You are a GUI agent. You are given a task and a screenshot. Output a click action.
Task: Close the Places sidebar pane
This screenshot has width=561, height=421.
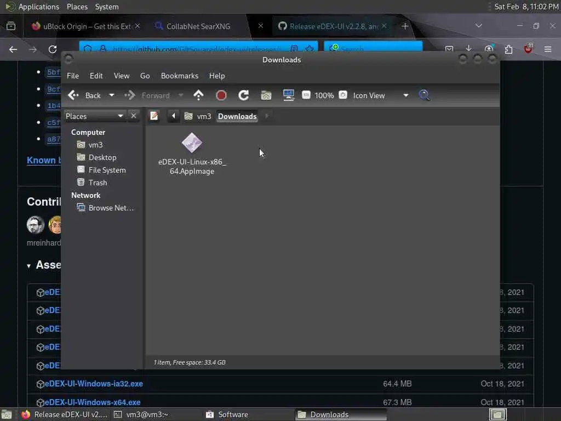pyautogui.click(x=134, y=116)
